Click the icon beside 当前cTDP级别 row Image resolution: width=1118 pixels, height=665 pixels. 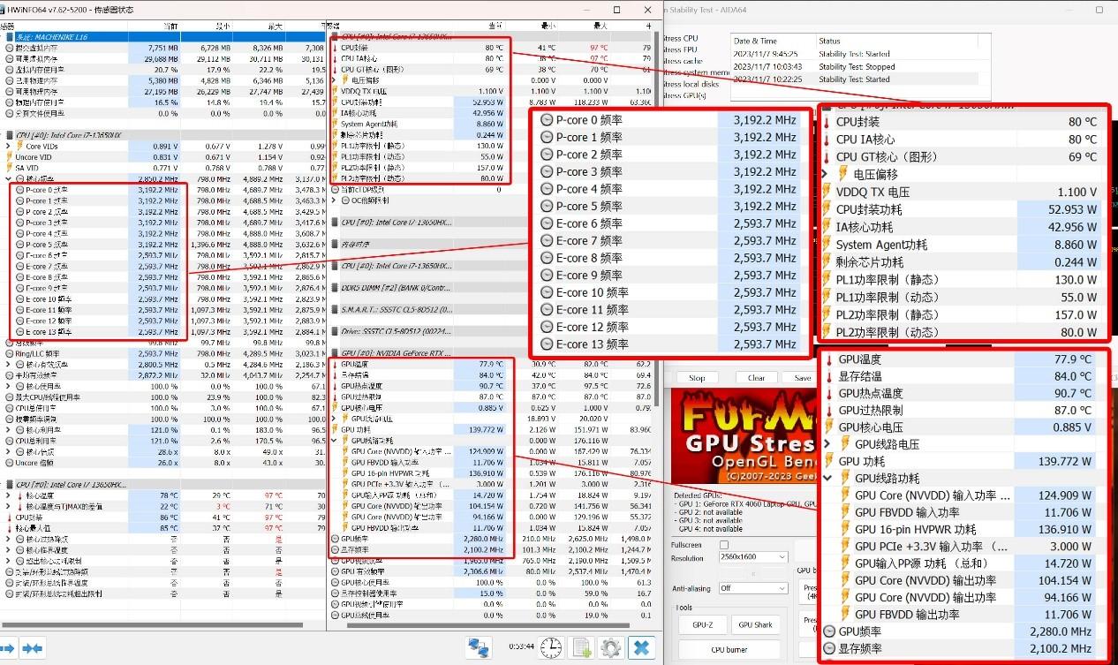coord(335,189)
